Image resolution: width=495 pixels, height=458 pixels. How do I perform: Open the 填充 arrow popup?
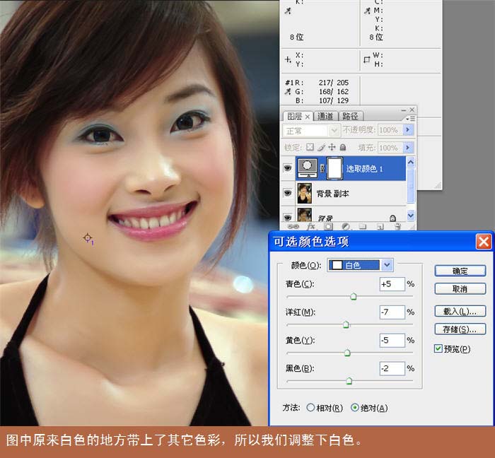(x=408, y=148)
